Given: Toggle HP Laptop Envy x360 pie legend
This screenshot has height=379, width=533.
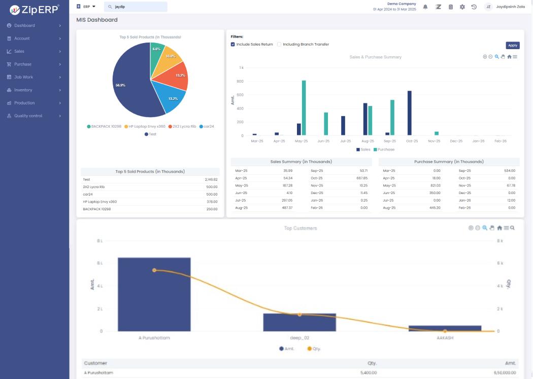Looking at the screenshot, I should (x=145, y=127).
